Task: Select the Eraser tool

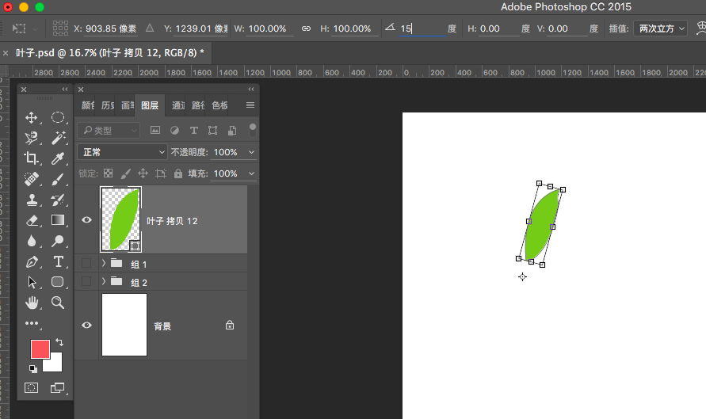Action: (31, 220)
